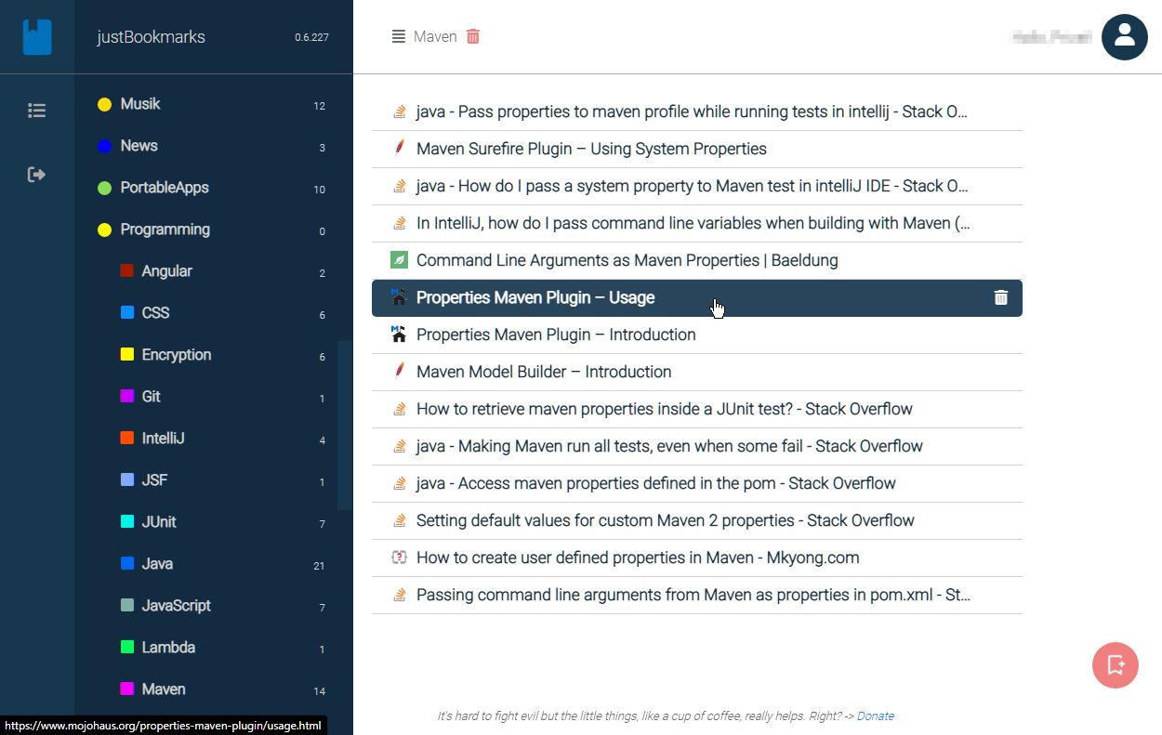Click the Stack Overflow favicon on first bookmark
Viewport: 1162px width, 735px height.
point(399,112)
